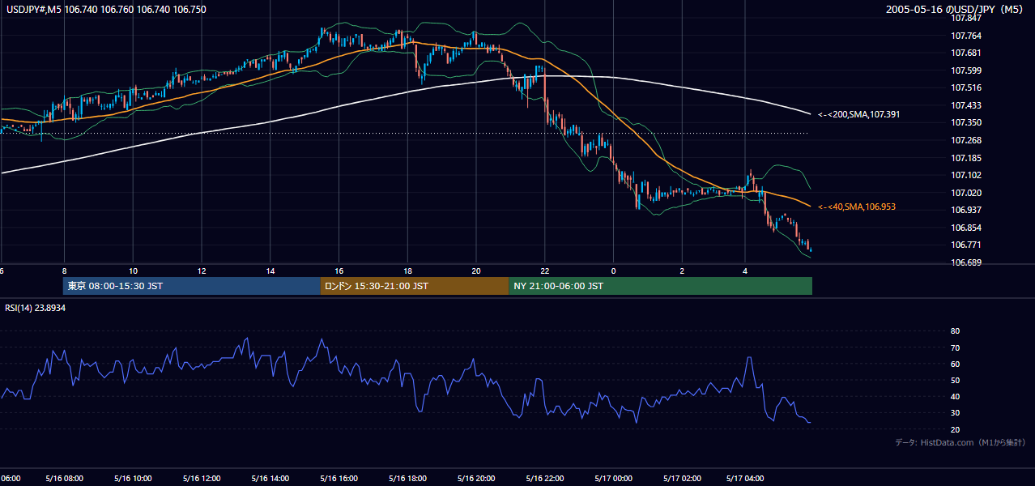
Task: Click RSI scale value 70
Action: [x=956, y=347]
